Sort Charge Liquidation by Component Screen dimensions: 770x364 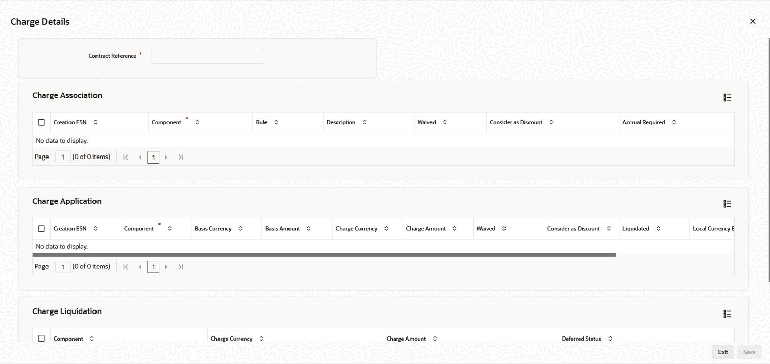92,339
